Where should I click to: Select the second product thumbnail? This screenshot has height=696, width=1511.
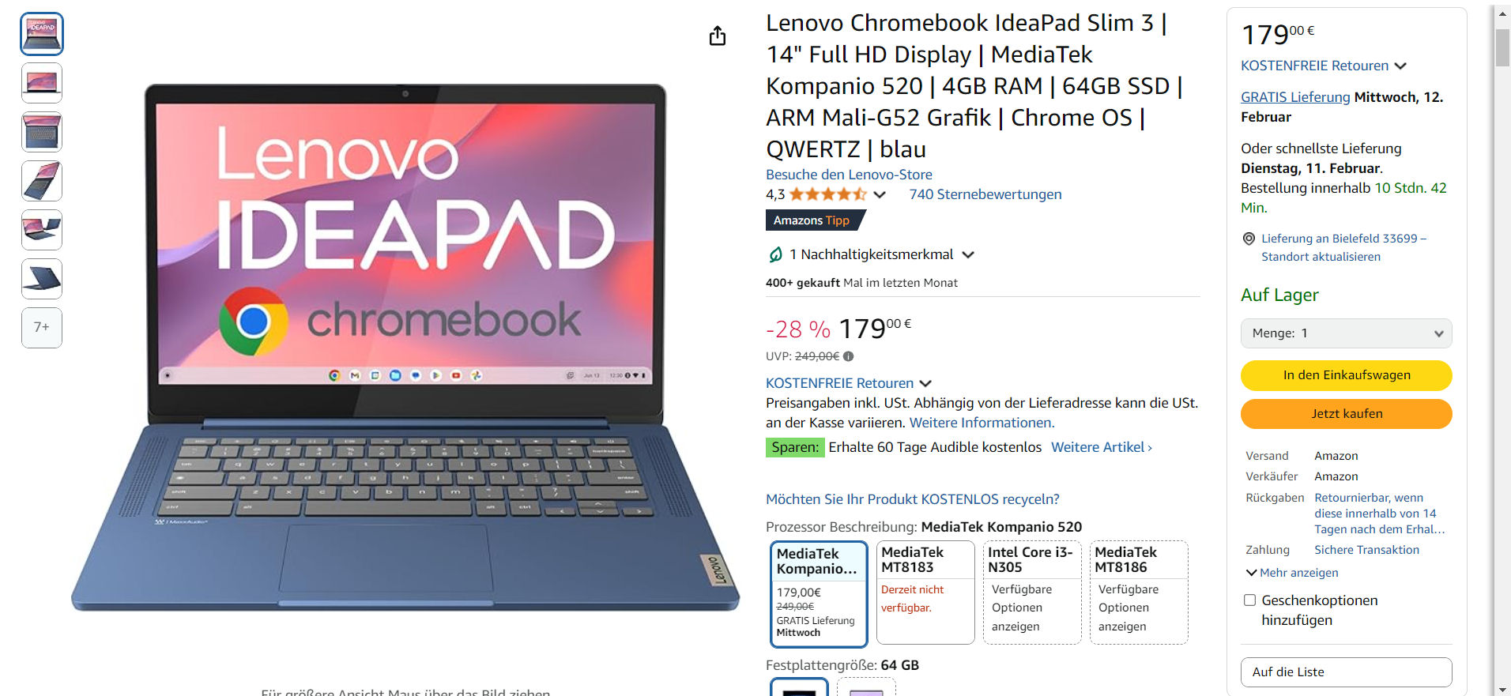click(x=42, y=83)
